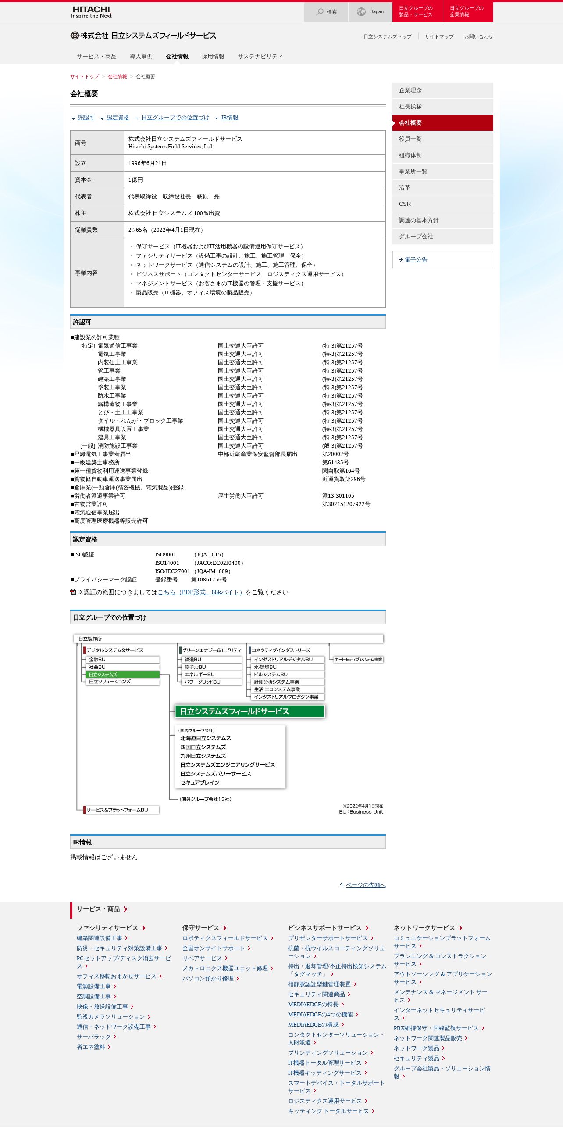Select グループ会社 in the sidebar
563x1127 pixels.
coord(443,237)
